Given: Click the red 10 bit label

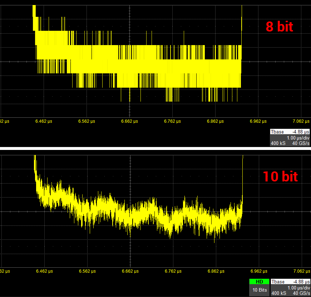Looking at the screenshot, I should (280, 176).
